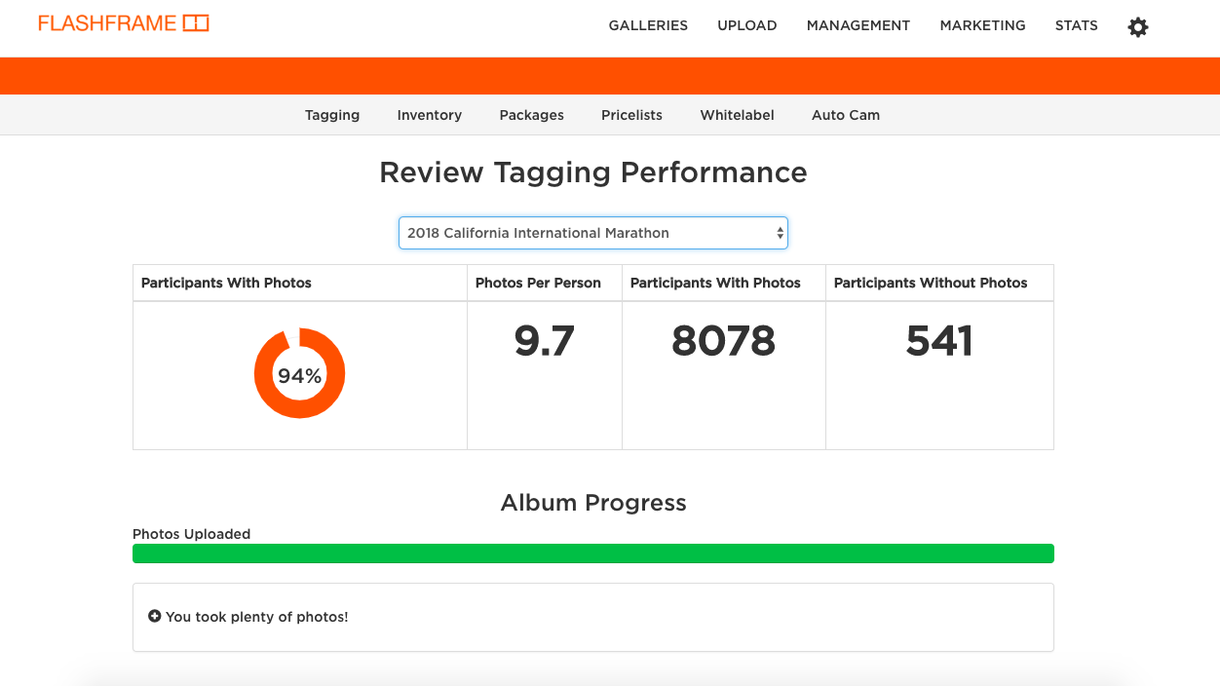Switch to the Inventory tab
The image size is (1220, 686).
429,115
